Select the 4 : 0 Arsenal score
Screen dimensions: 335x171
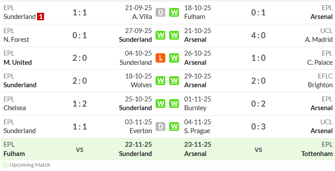(258, 35)
